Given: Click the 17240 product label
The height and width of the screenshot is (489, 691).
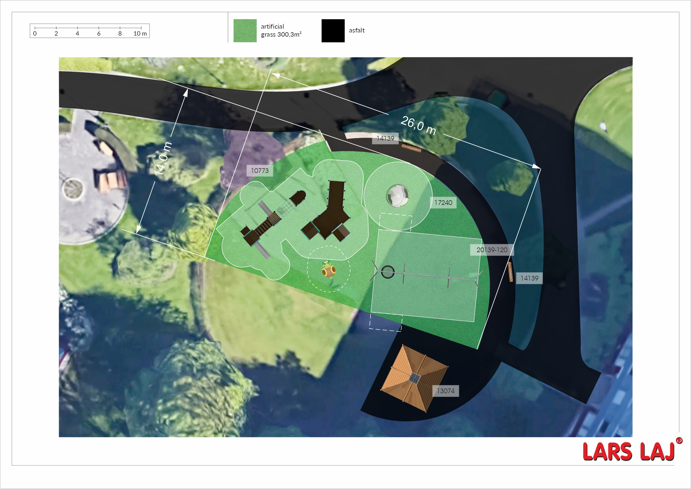Looking at the screenshot, I should point(443,203).
